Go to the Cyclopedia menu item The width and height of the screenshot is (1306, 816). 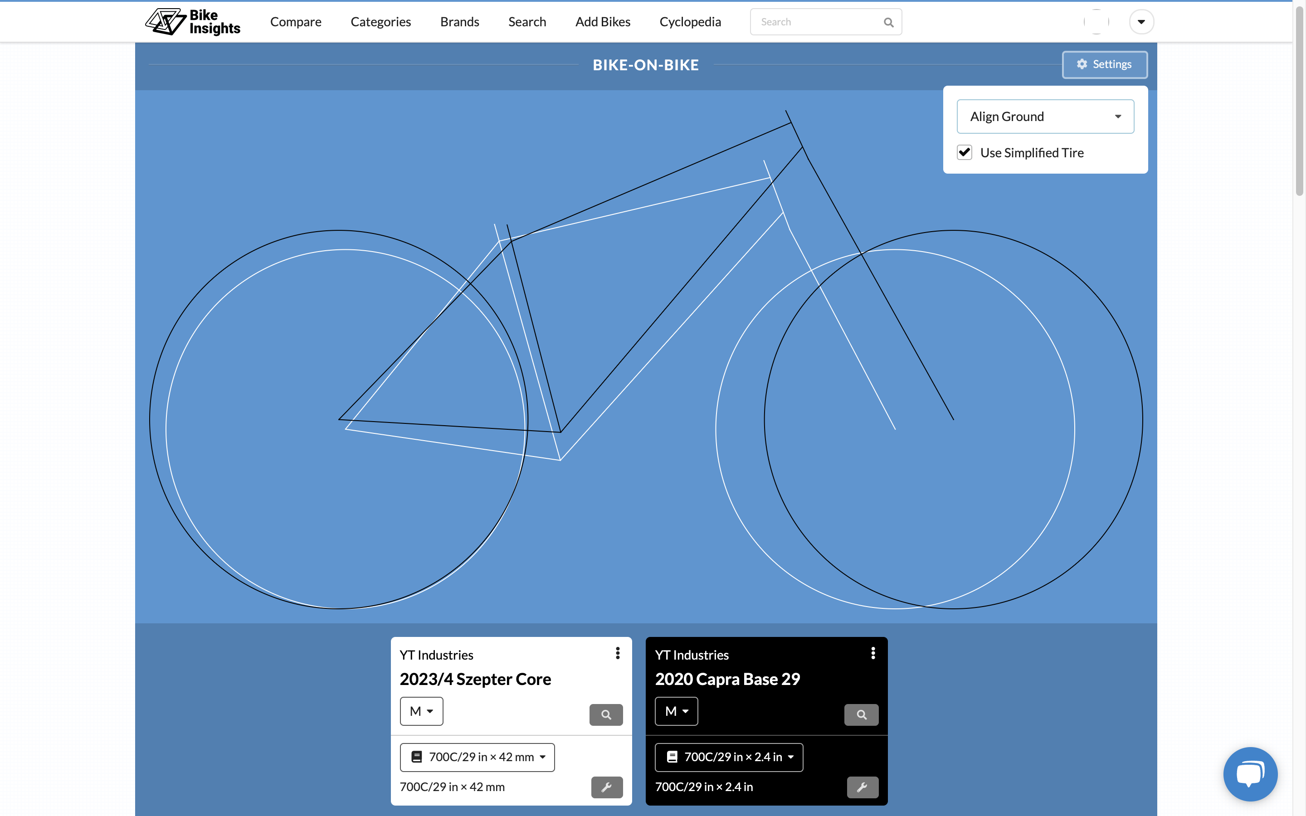(x=690, y=22)
